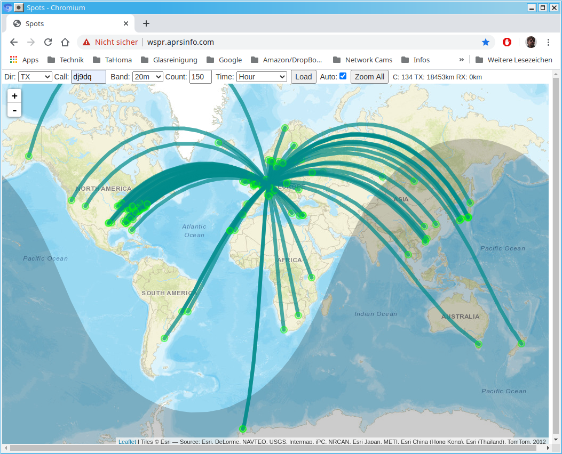
Task: Zoom out with the map minus button
Action: [14, 110]
